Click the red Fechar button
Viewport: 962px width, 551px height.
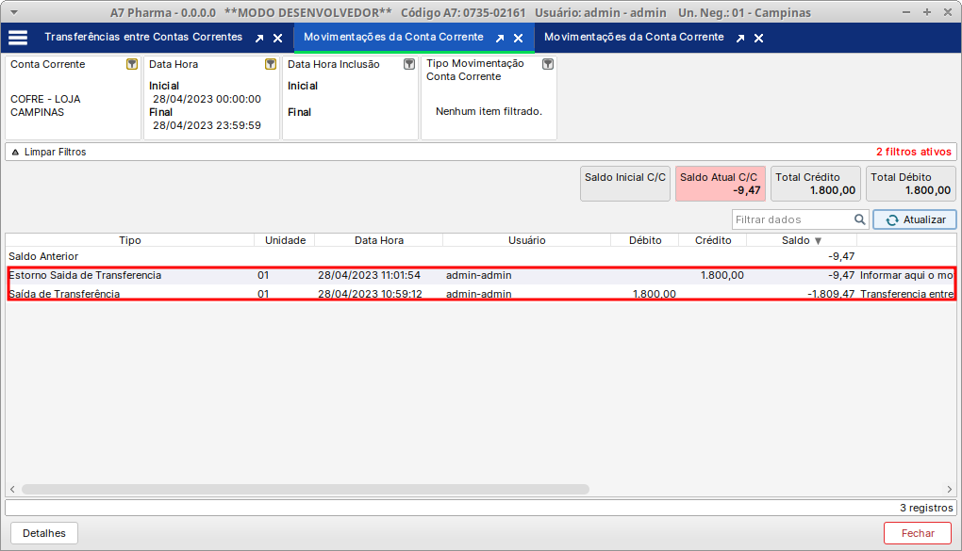(x=917, y=533)
